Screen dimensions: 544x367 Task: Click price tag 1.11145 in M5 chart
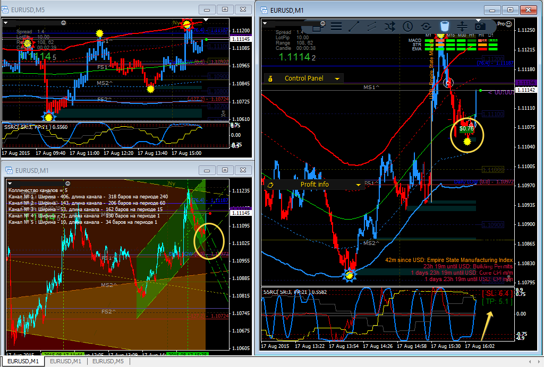tap(241, 39)
